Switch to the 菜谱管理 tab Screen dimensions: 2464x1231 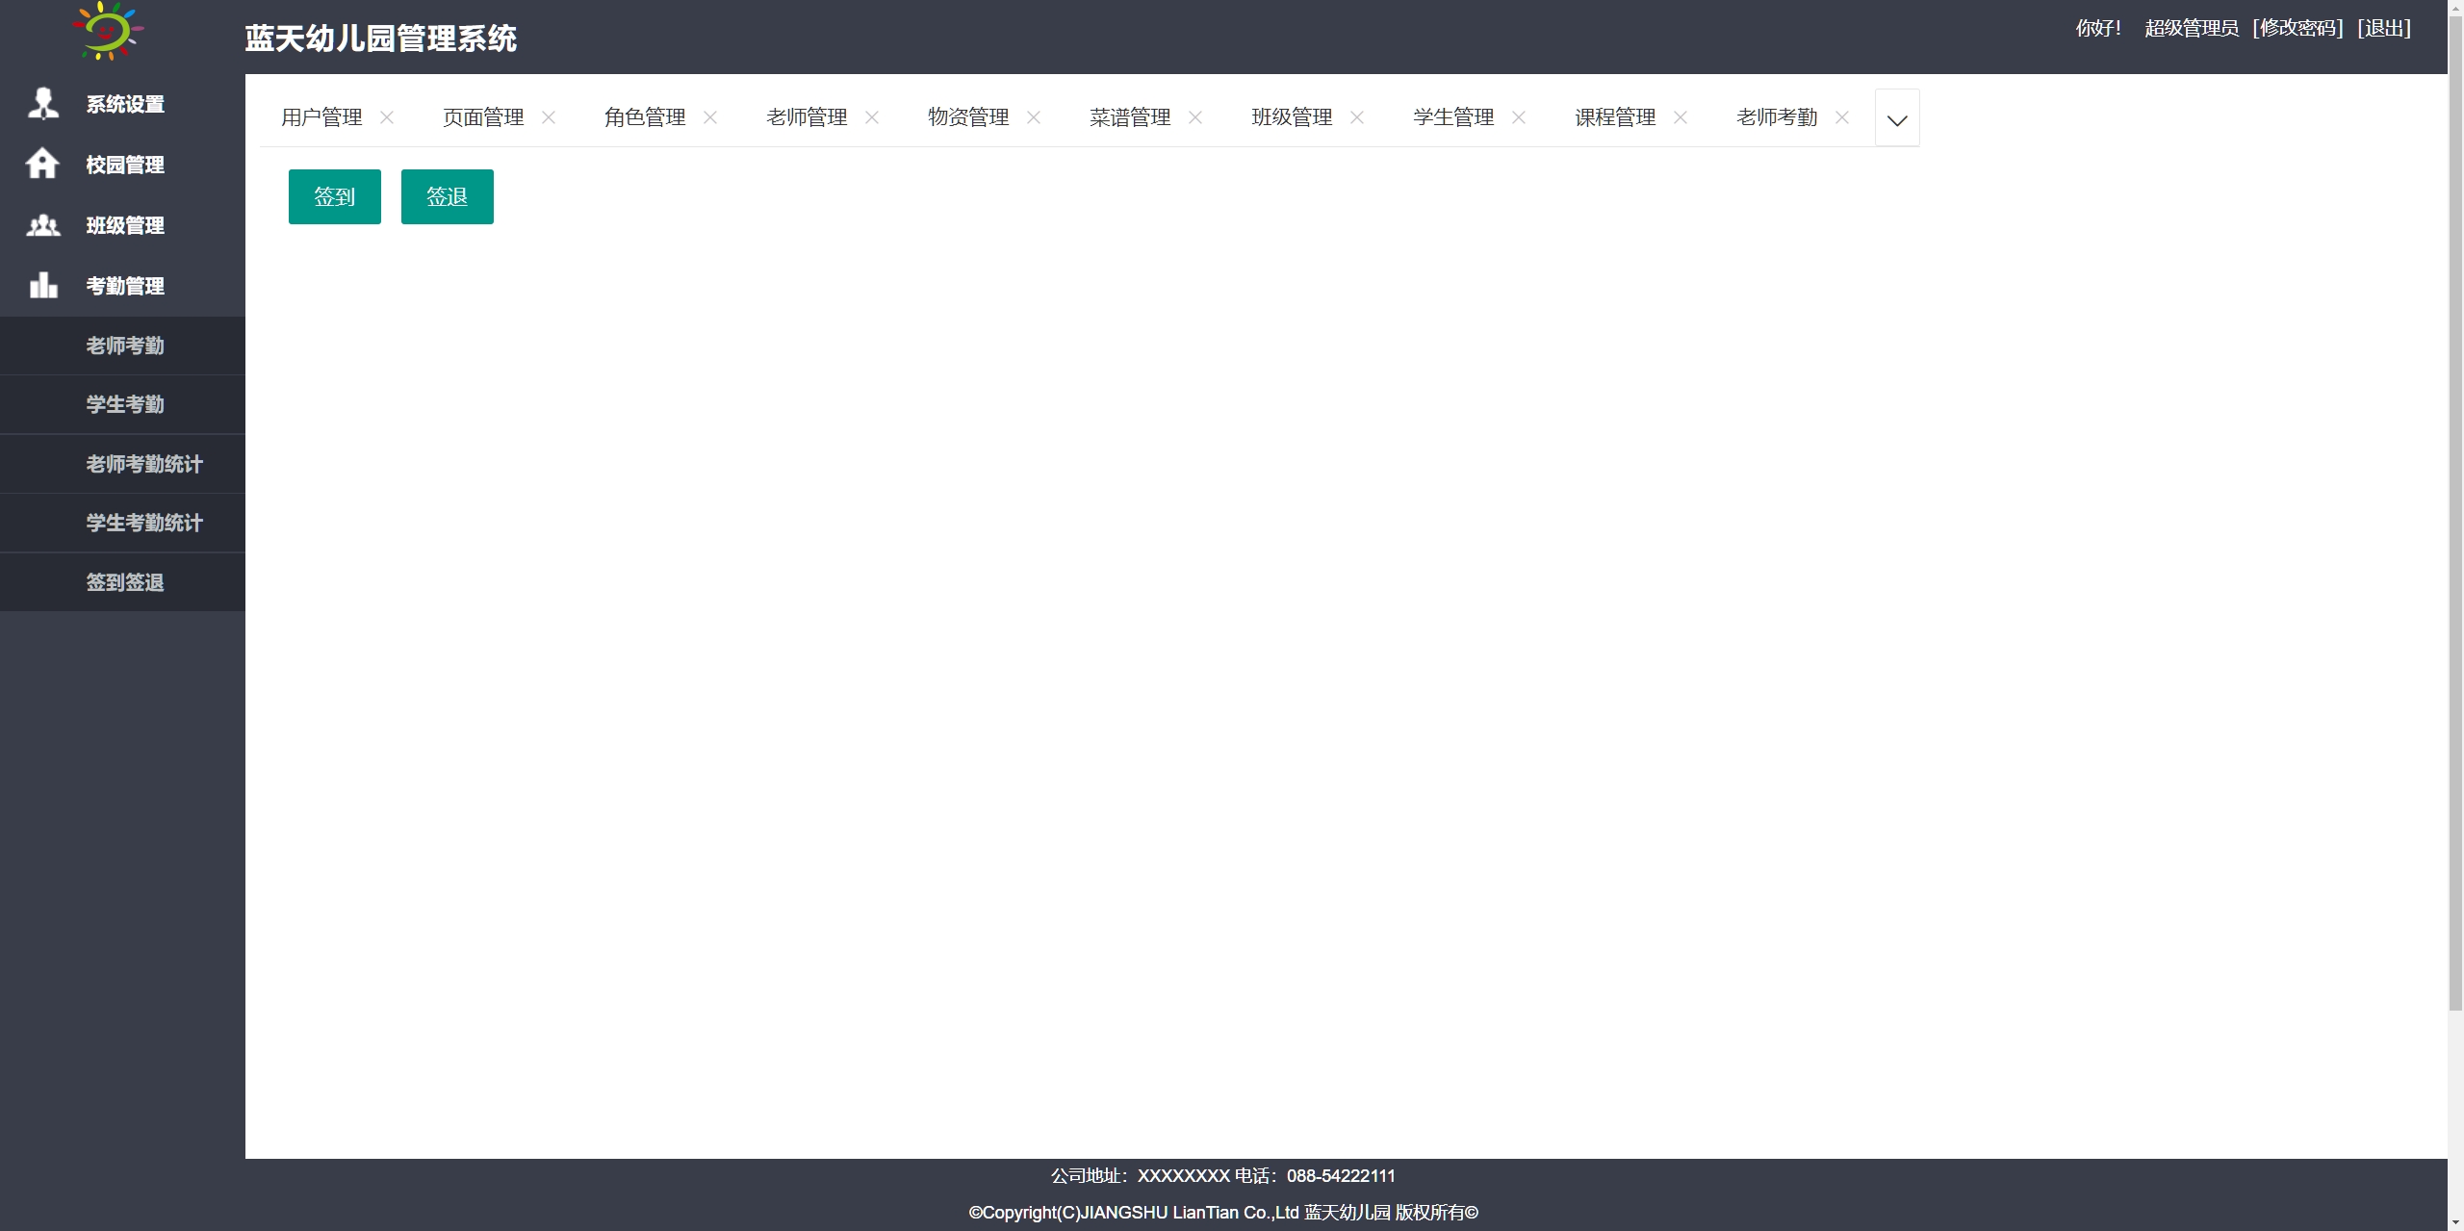[1130, 117]
